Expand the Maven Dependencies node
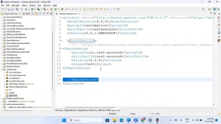 pos(4,87)
